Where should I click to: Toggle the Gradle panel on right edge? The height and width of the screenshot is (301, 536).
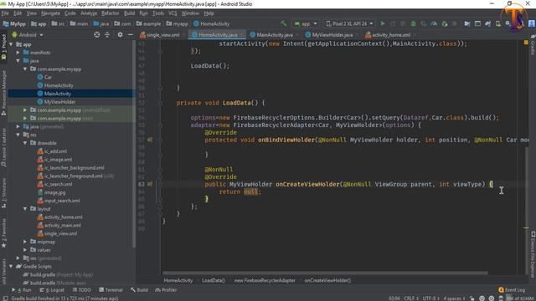click(x=533, y=45)
